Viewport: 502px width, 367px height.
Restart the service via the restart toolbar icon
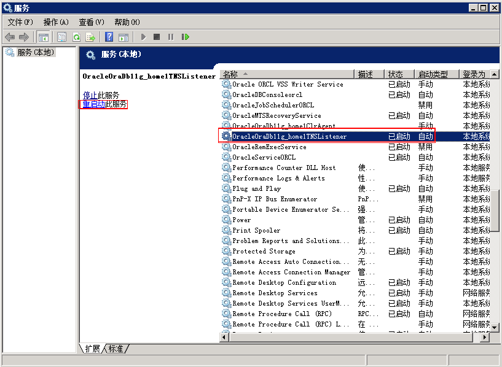(186, 37)
